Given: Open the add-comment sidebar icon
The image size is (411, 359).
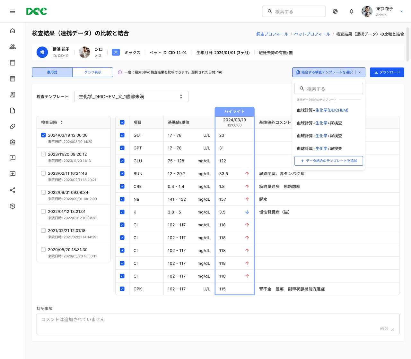Looking at the screenshot, I should (13, 174).
